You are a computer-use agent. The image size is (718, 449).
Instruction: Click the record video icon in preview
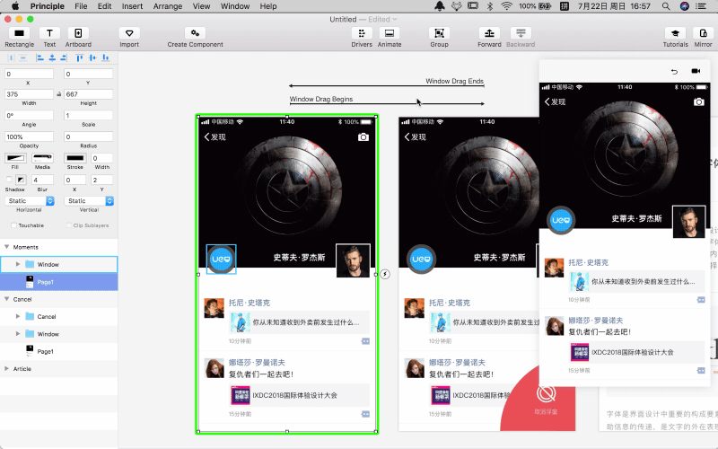(x=696, y=71)
